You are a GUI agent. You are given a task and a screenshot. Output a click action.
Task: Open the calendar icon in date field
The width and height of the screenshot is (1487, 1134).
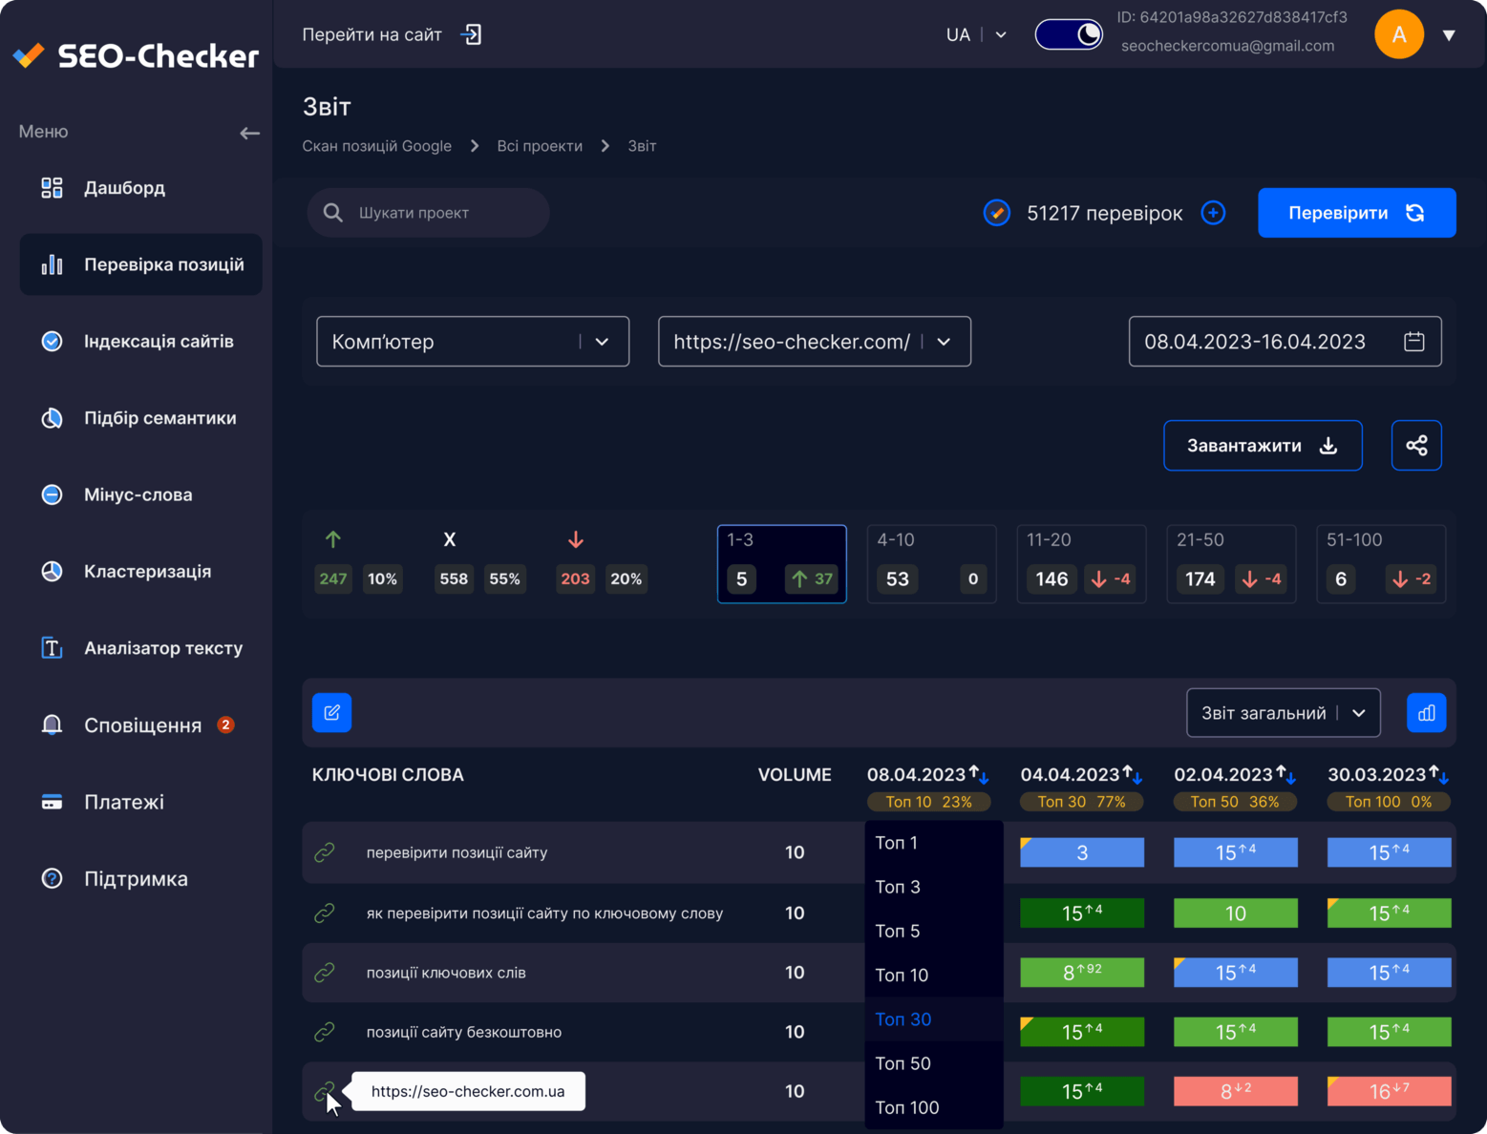point(1414,342)
